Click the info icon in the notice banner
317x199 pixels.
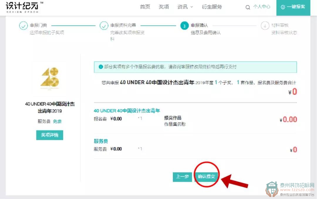(101, 67)
